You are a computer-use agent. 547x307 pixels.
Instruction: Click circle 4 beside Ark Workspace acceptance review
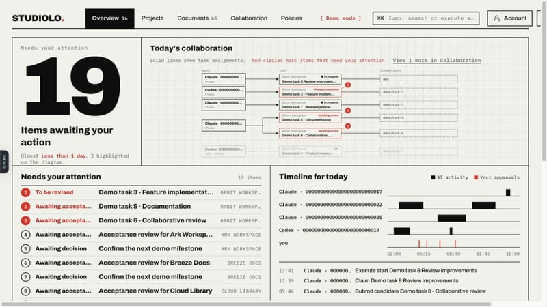click(25, 235)
